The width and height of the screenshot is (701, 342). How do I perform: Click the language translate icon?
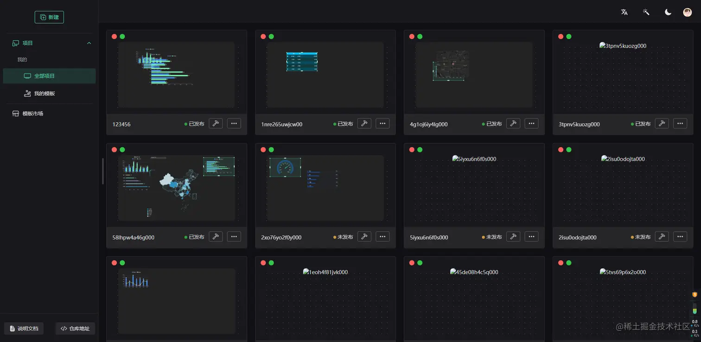click(x=625, y=13)
